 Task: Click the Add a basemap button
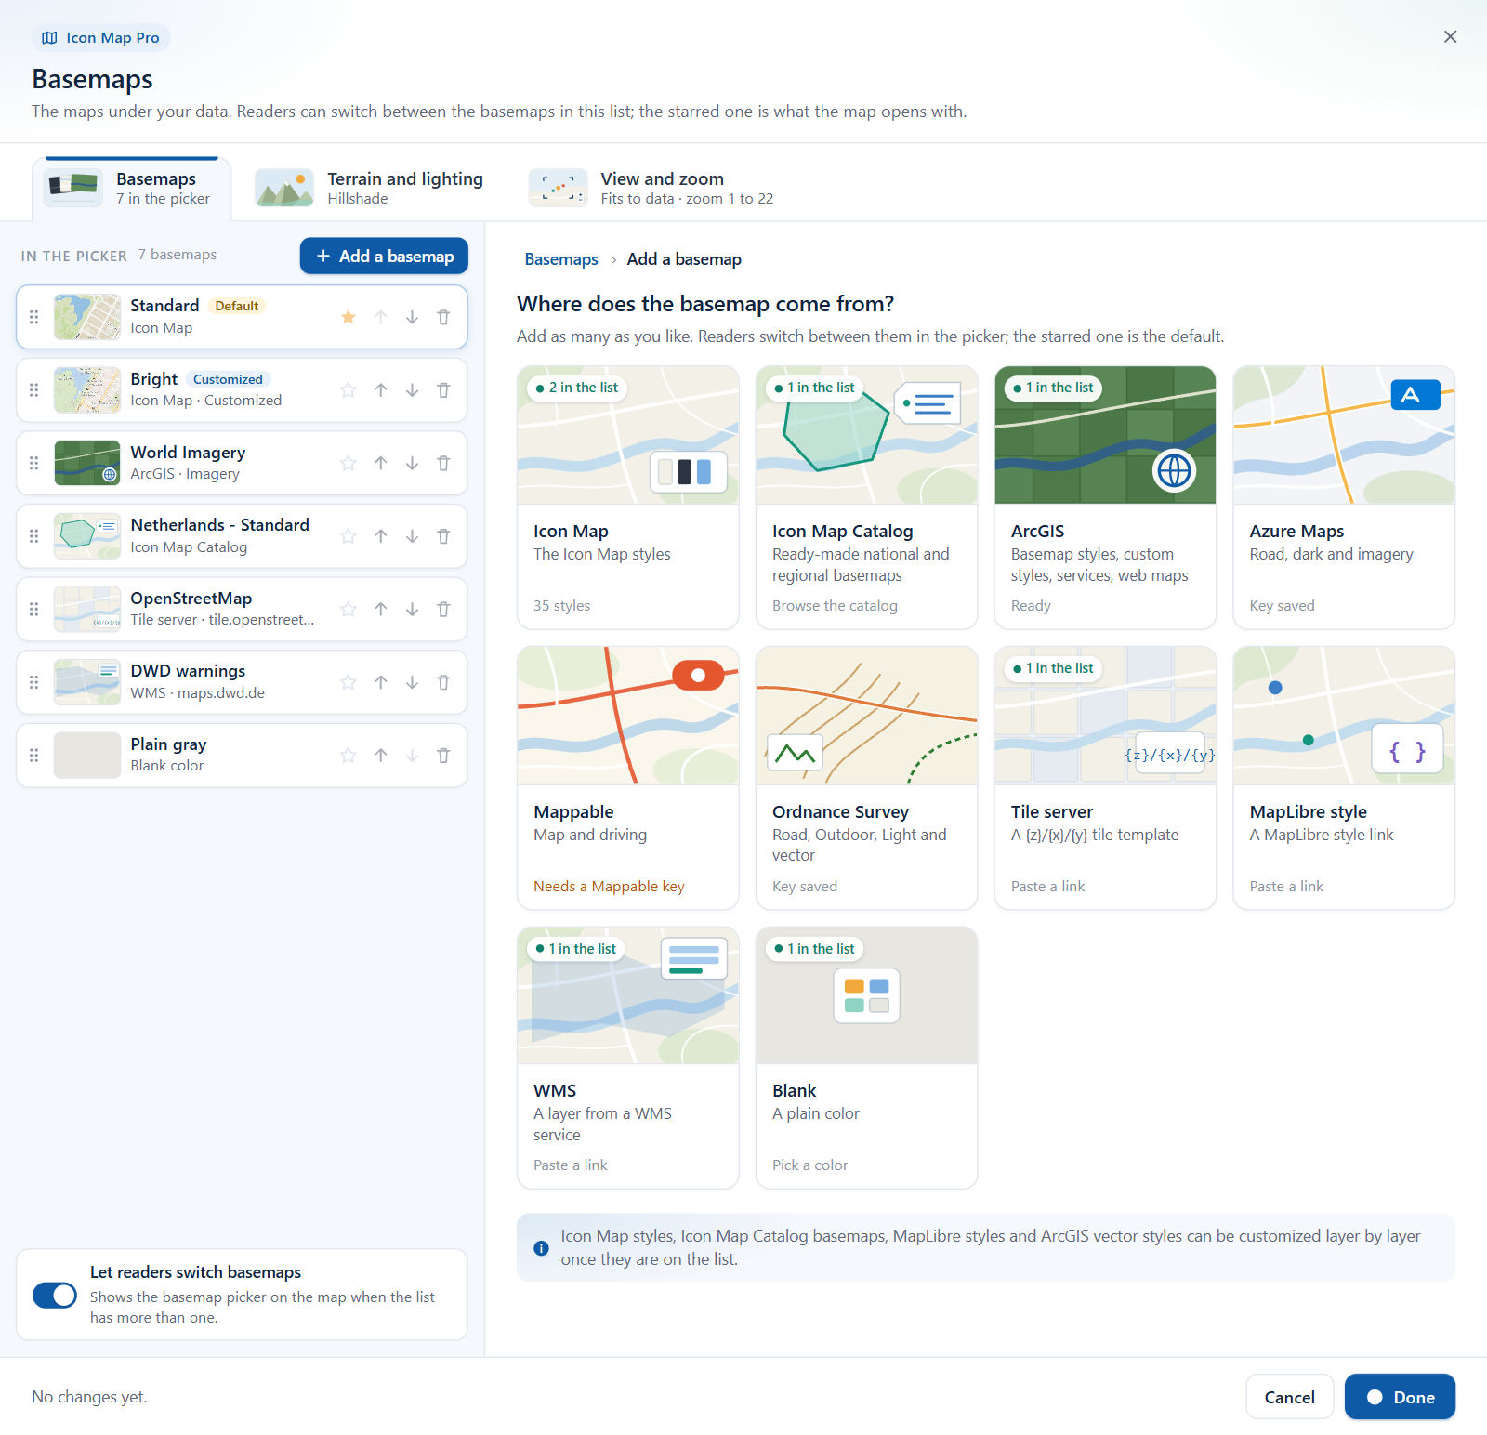[x=384, y=256]
